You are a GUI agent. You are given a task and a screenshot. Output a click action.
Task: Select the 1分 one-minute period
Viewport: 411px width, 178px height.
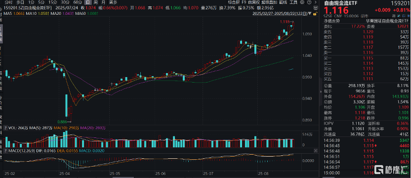click(31, 2)
